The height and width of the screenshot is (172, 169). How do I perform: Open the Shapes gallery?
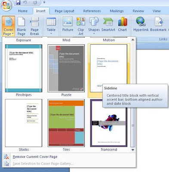94,26
